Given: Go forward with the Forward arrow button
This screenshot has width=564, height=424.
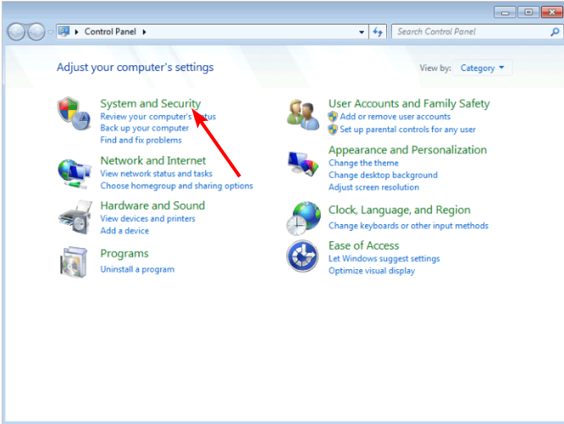Looking at the screenshot, I should click(36, 32).
